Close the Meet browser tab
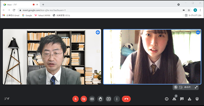 37,5
